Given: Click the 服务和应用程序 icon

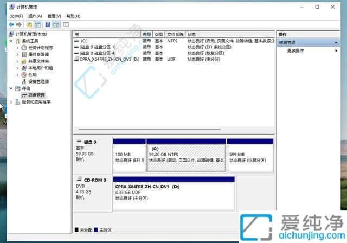Looking at the screenshot, I should tap(18, 102).
